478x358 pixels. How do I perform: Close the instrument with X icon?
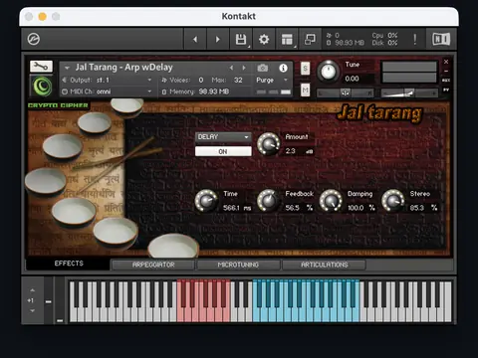tap(446, 62)
